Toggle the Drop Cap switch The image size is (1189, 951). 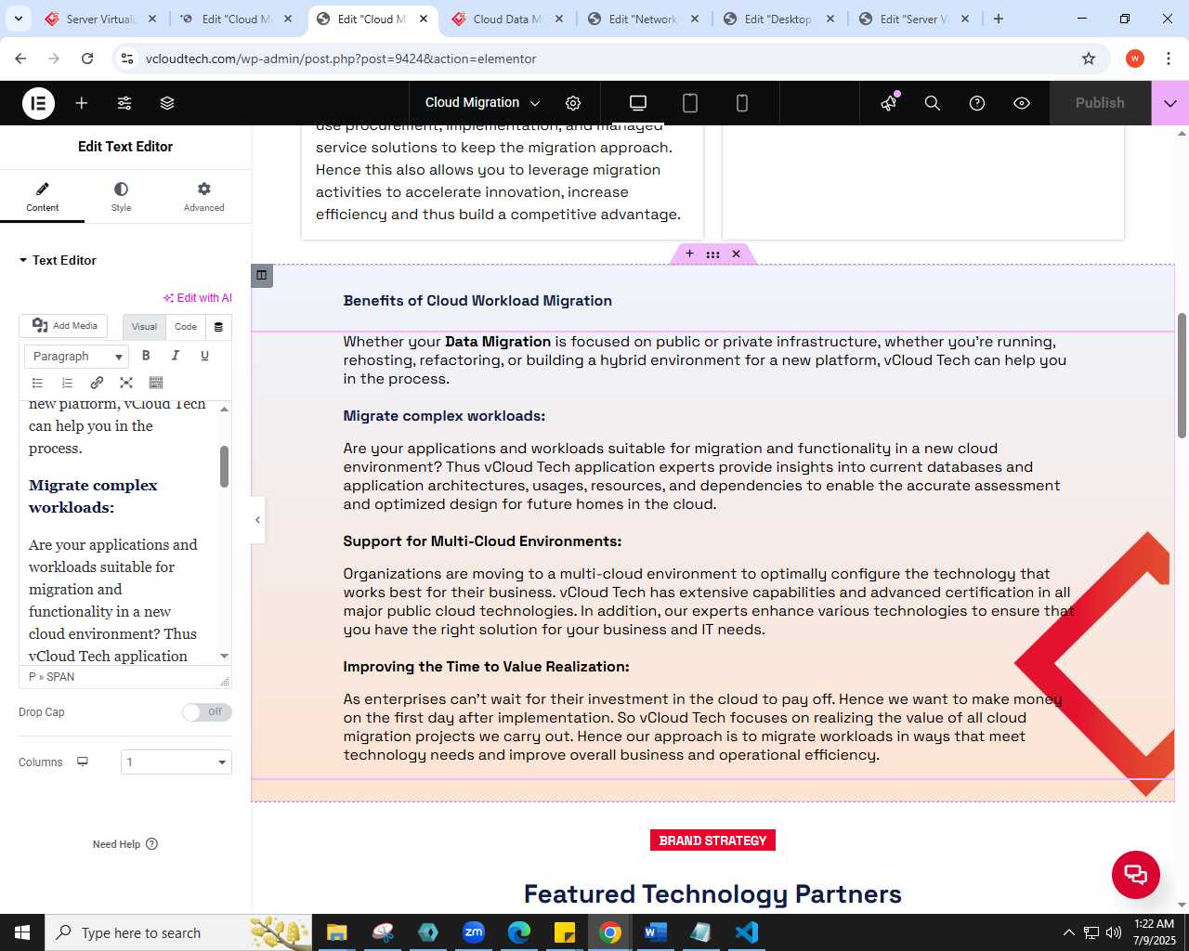pos(206,712)
